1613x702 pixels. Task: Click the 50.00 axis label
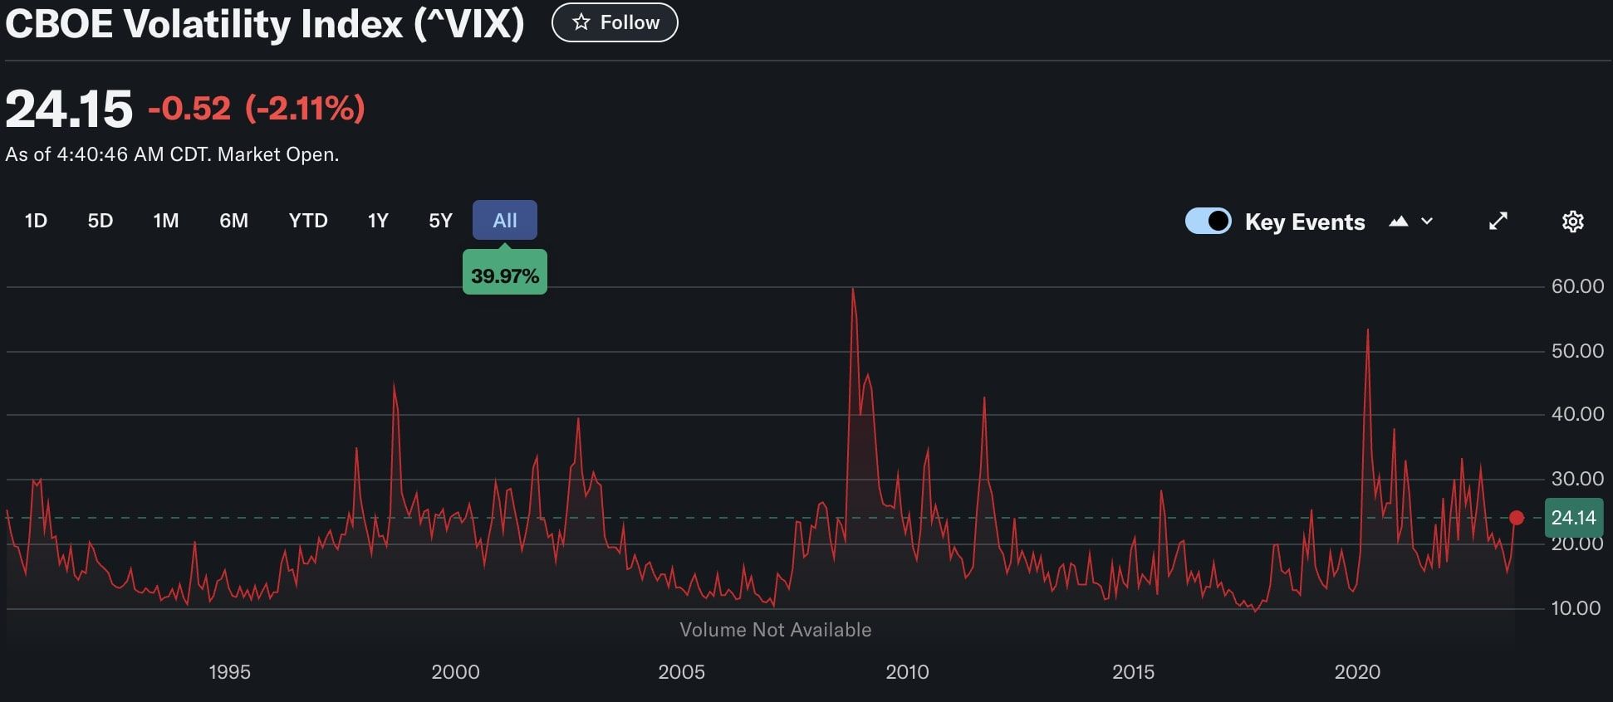1577,351
